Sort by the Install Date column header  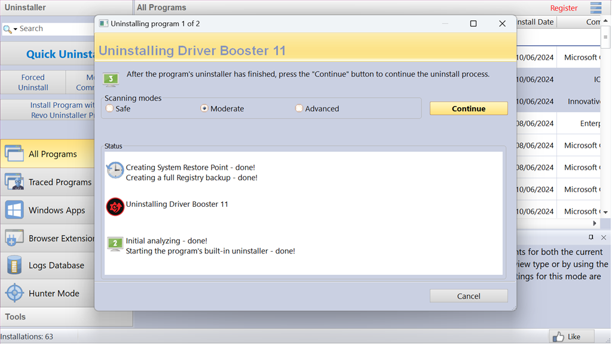pos(535,22)
